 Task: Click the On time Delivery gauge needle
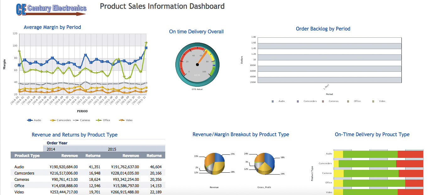(203, 58)
